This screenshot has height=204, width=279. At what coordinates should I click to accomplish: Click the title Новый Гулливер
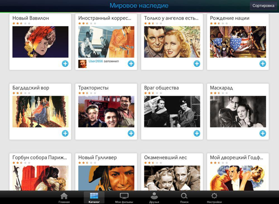pos(98,157)
